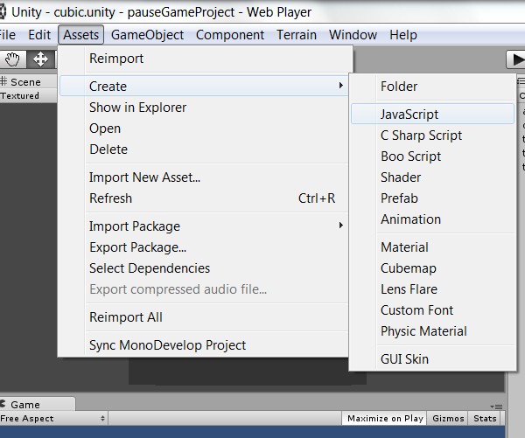
Task: Expand the Create submenu
Action: (204, 87)
